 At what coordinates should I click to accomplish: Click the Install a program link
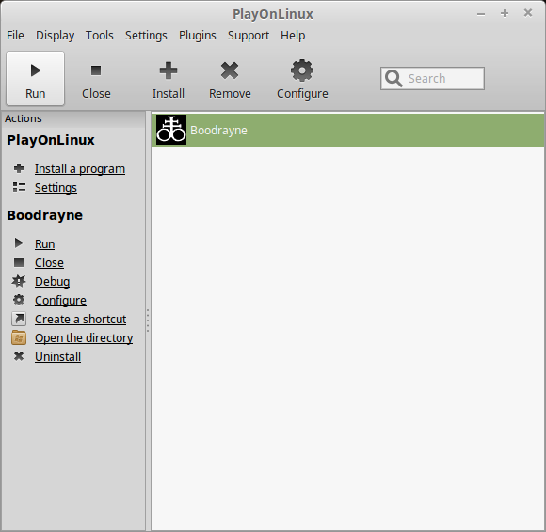click(80, 169)
